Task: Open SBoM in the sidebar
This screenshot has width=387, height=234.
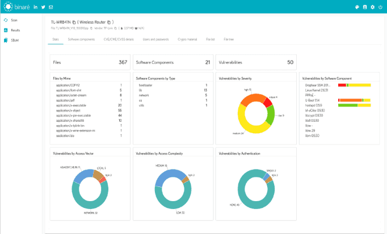Action: tap(15, 39)
